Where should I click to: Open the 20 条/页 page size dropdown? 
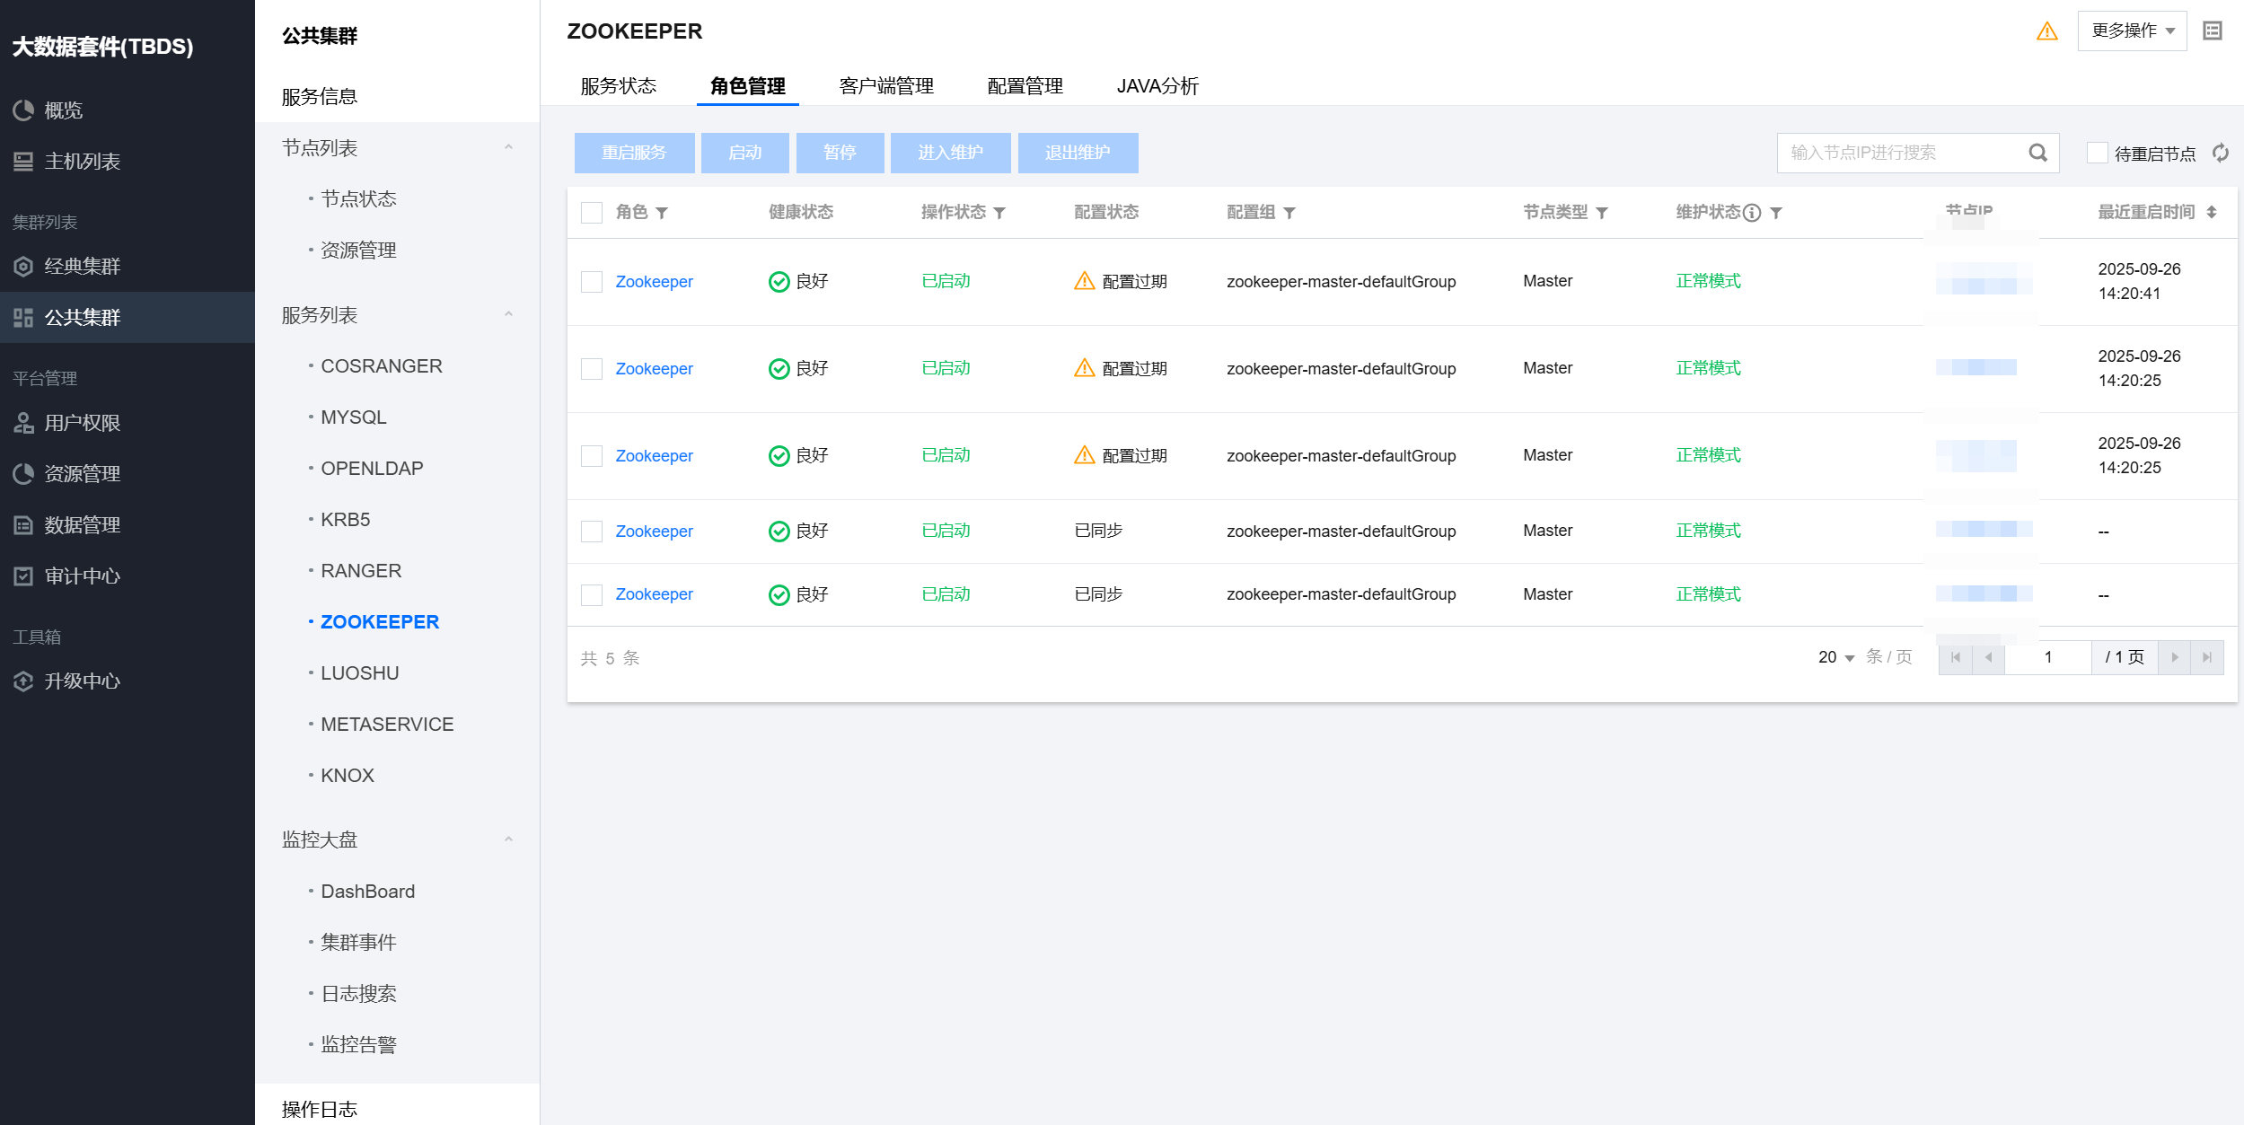(1835, 657)
